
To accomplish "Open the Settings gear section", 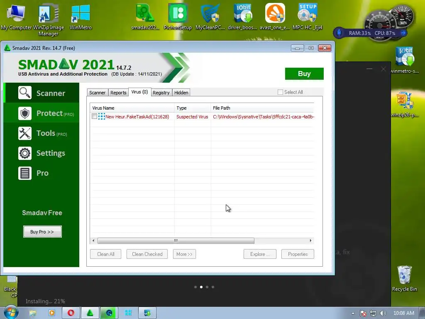I will coord(41,153).
